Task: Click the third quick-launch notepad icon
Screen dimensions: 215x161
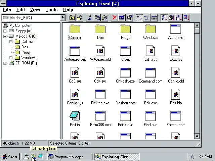Action: click(41, 157)
